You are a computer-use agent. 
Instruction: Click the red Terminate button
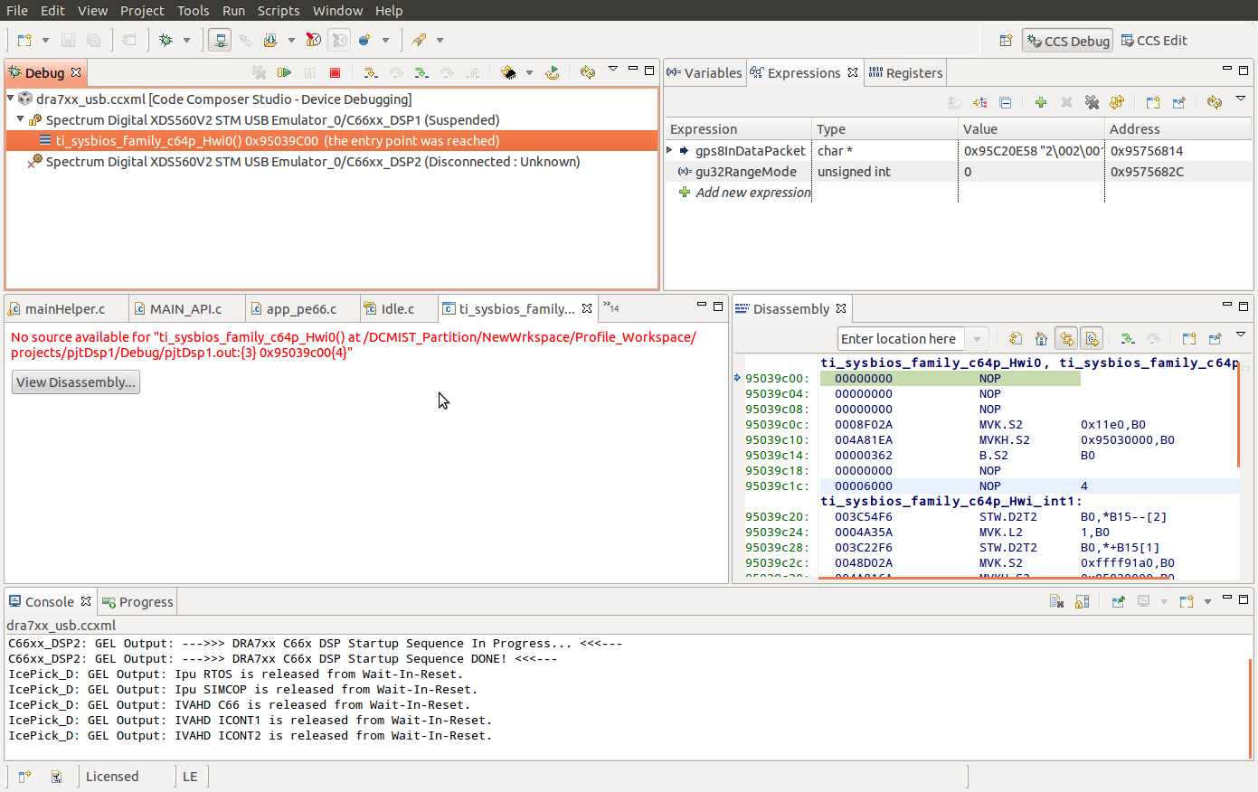(x=336, y=72)
